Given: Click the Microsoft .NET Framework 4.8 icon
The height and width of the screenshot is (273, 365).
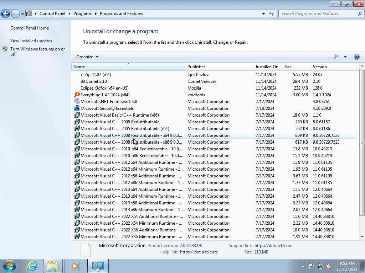Looking at the screenshot, I should pyautogui.click(x=77, y=101).
